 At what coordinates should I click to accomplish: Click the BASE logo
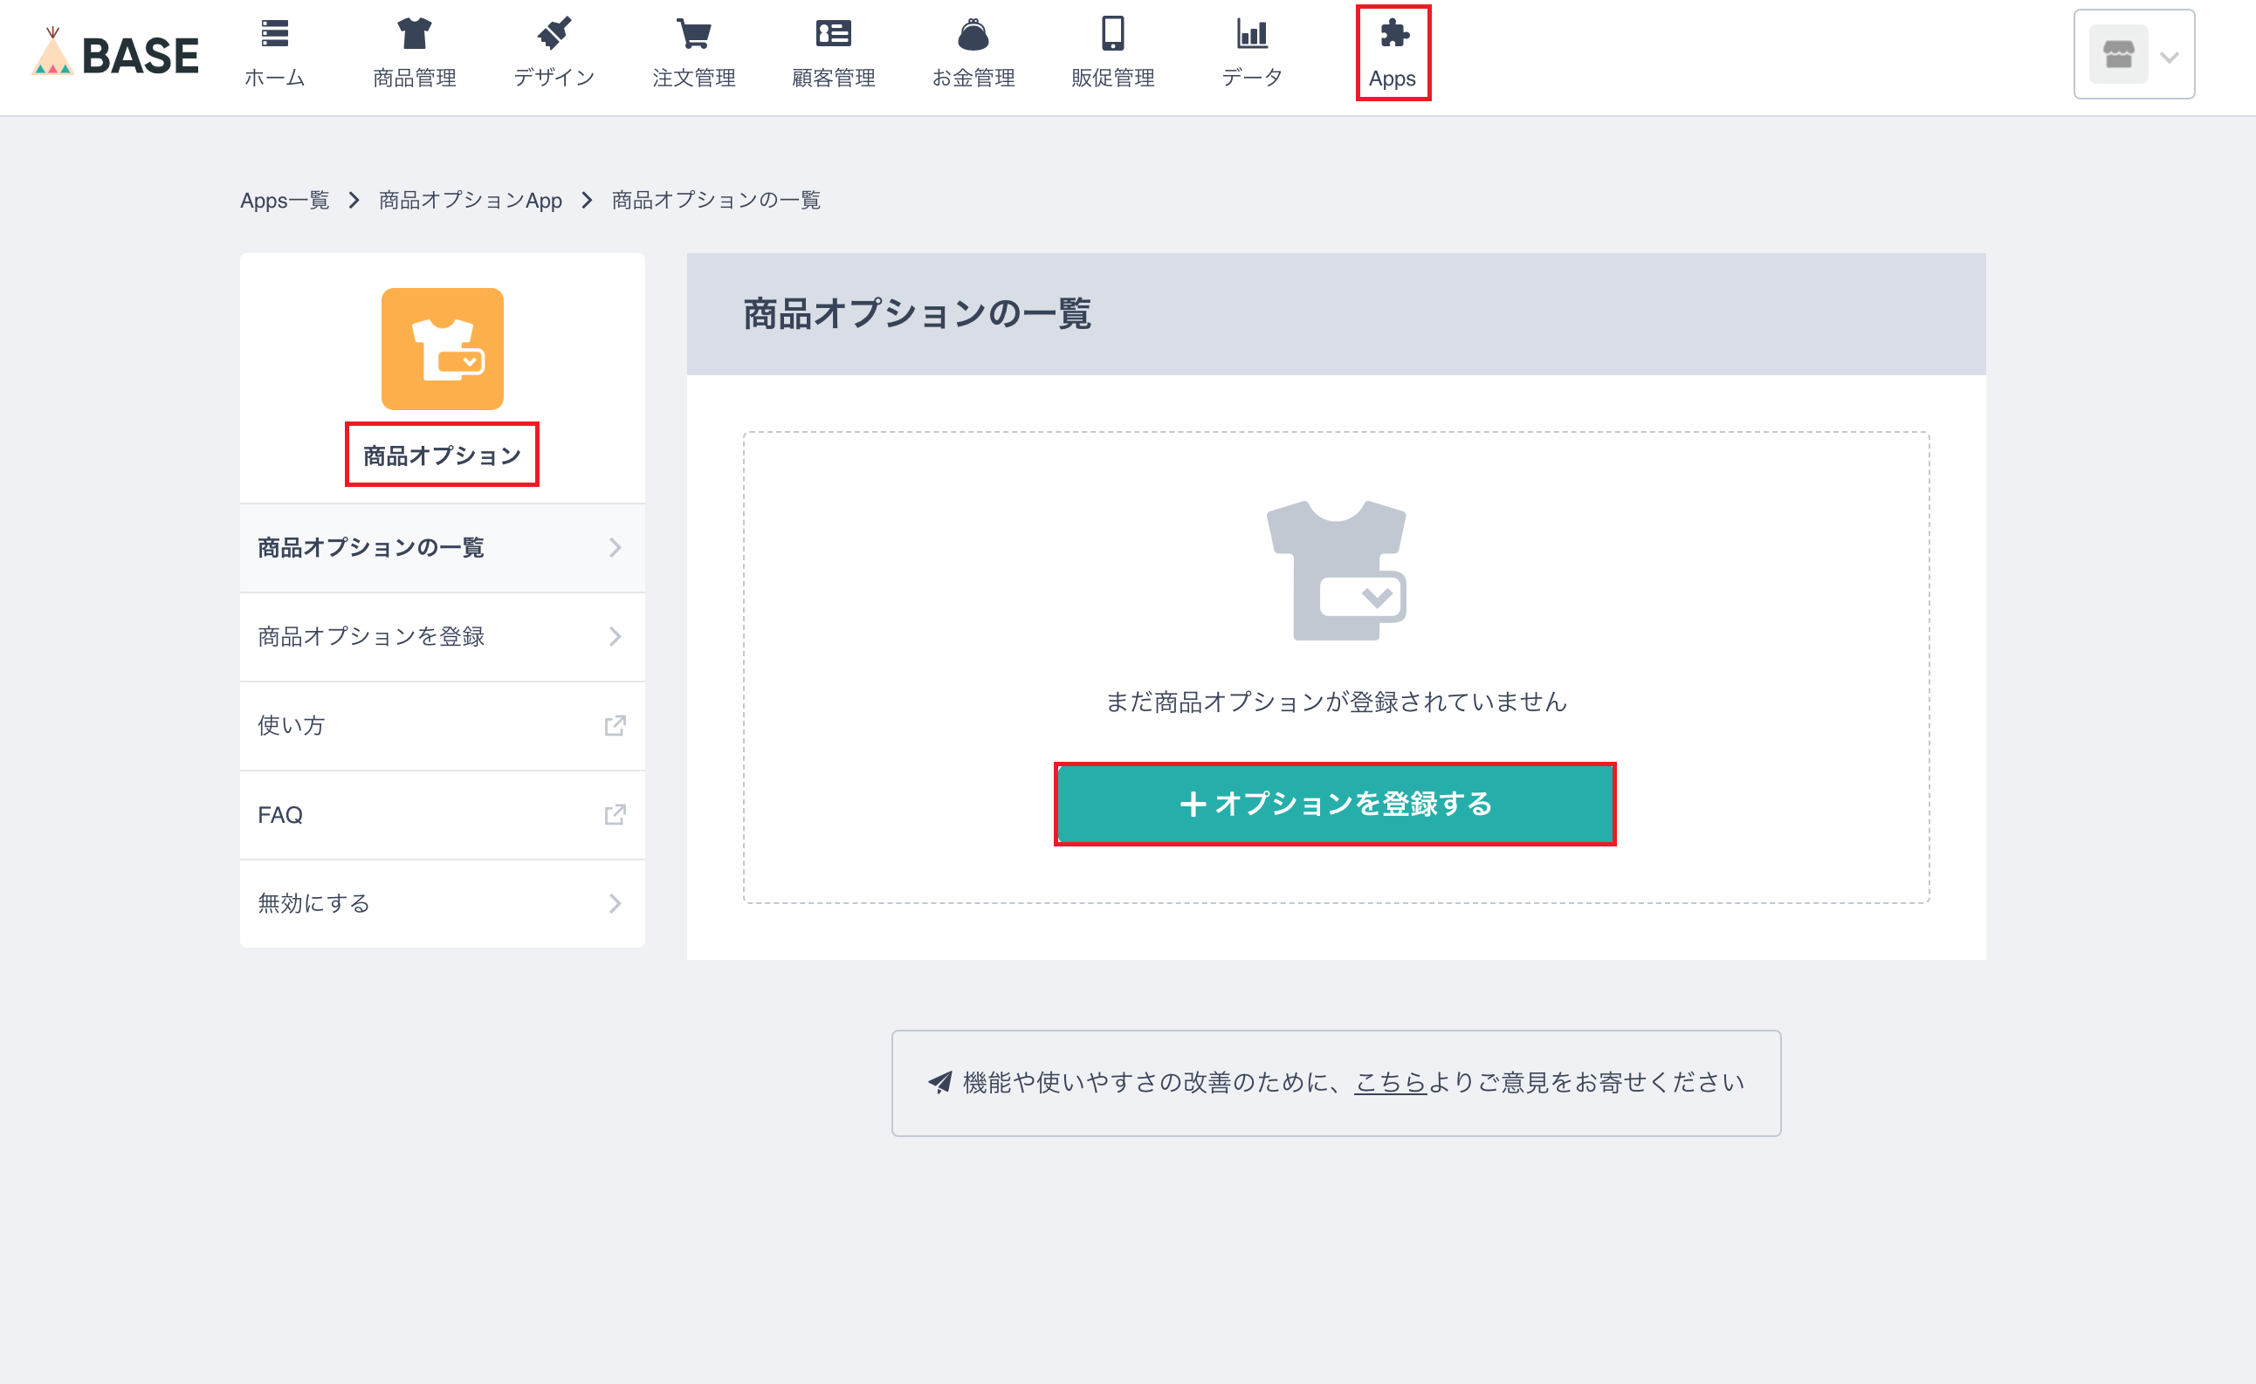tap(115, 55)
